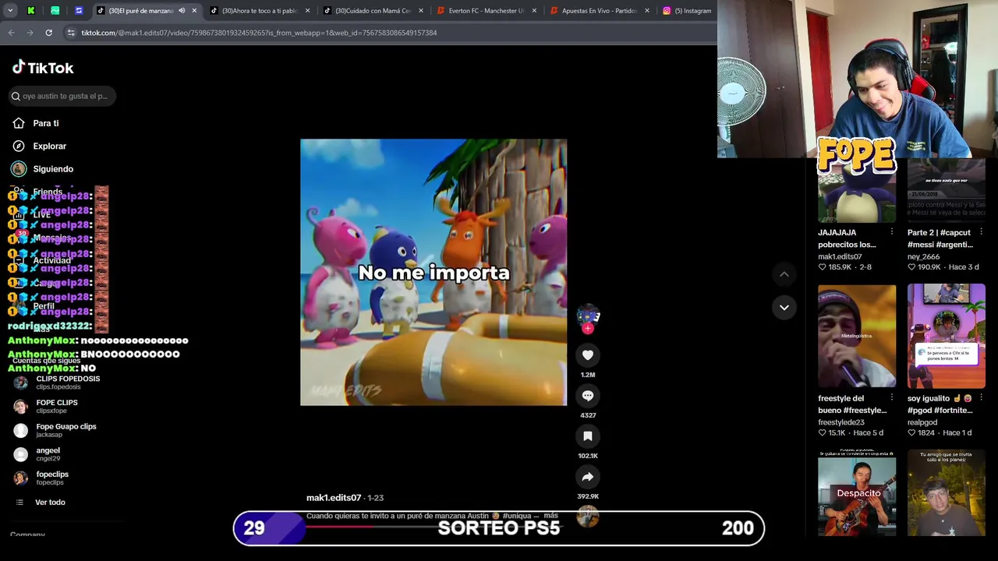
Task: Open options menu for 'Parte 2 | #capcut'
Action: [981, 232]
